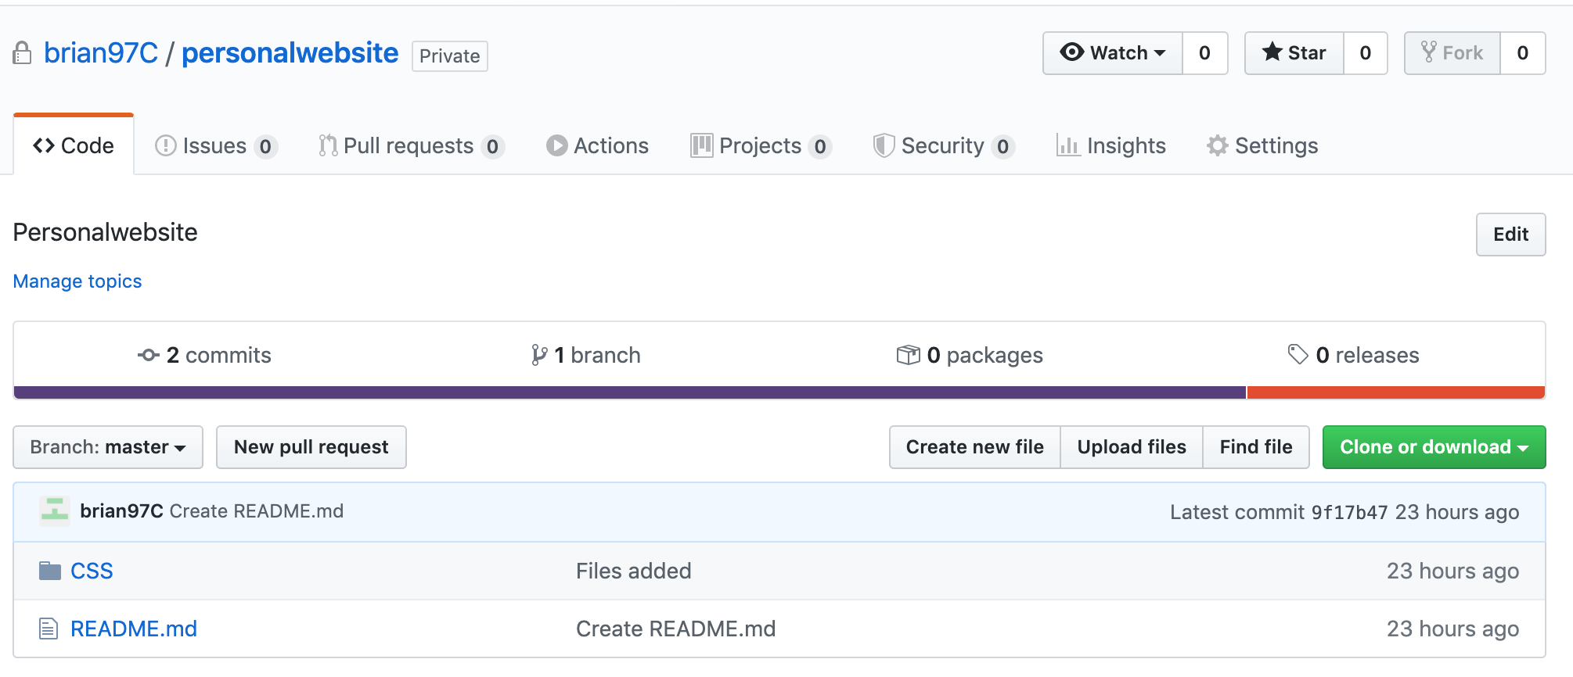Screen dimensions: 1573x677
Task: Click Create new file button
Action: coord(975,447)
